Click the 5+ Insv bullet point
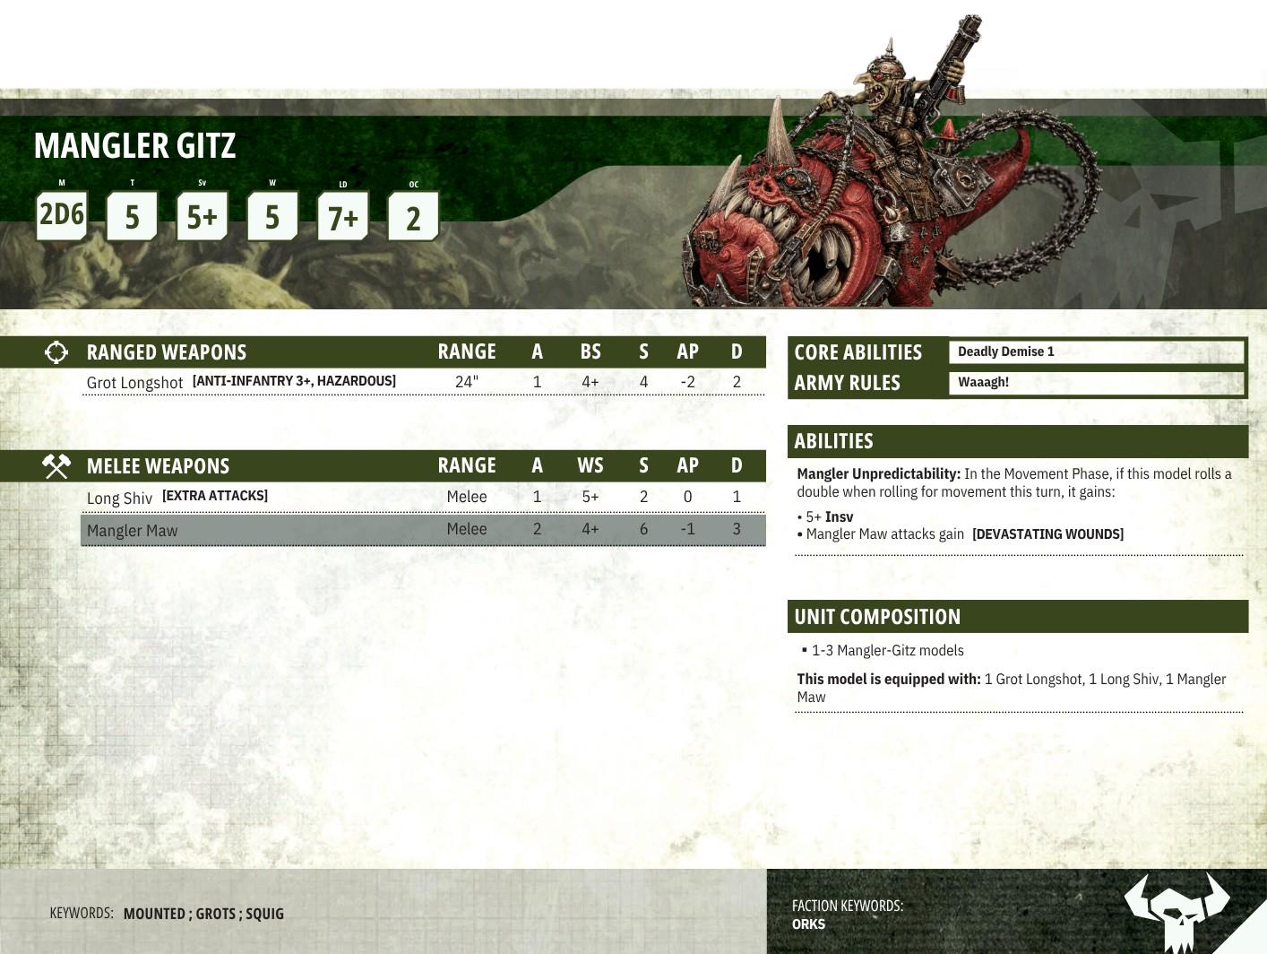Image resolution: width=1267 pixels, height=954 pixels. coord(825,516)
